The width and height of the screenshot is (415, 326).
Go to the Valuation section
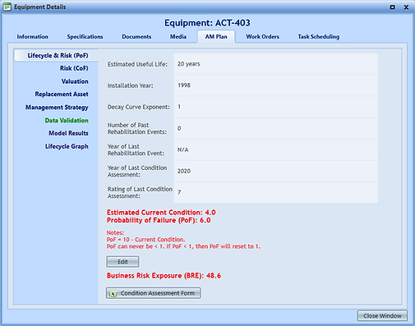75,81
